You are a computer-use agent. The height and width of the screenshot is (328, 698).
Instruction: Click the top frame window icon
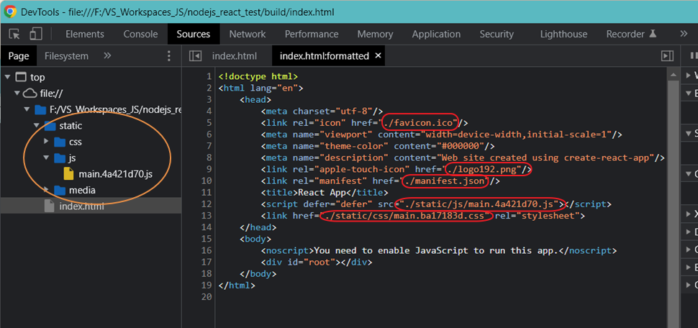coord(20,77)
